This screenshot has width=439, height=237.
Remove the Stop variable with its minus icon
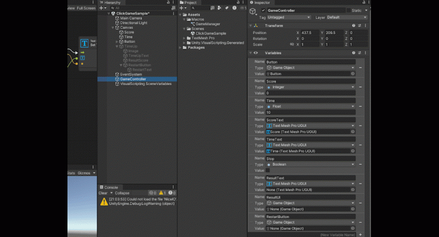pyautogui.click(x=360, y=165)
